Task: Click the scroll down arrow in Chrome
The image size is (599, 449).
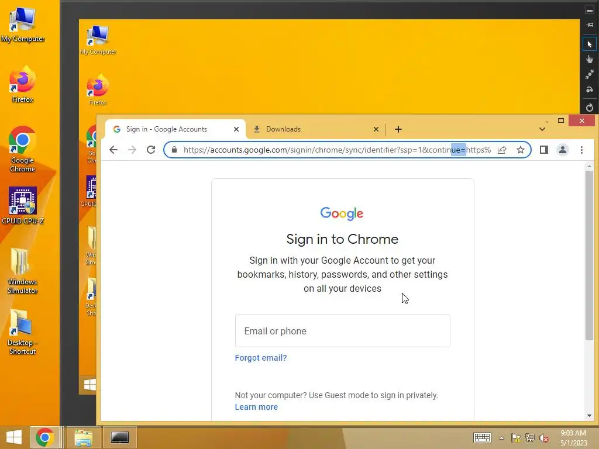Action: 589,416
